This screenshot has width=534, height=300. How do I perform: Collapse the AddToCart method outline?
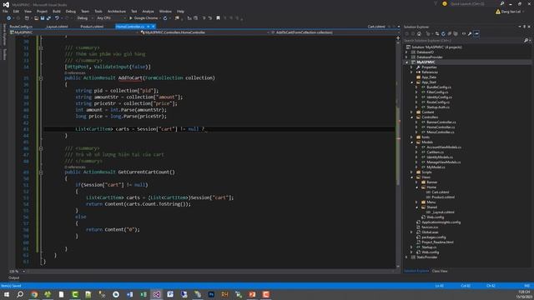(x=41, y=78)
